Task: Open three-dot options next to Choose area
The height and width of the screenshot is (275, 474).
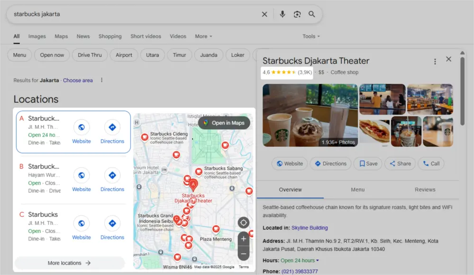Action: (x=101, y=80)
